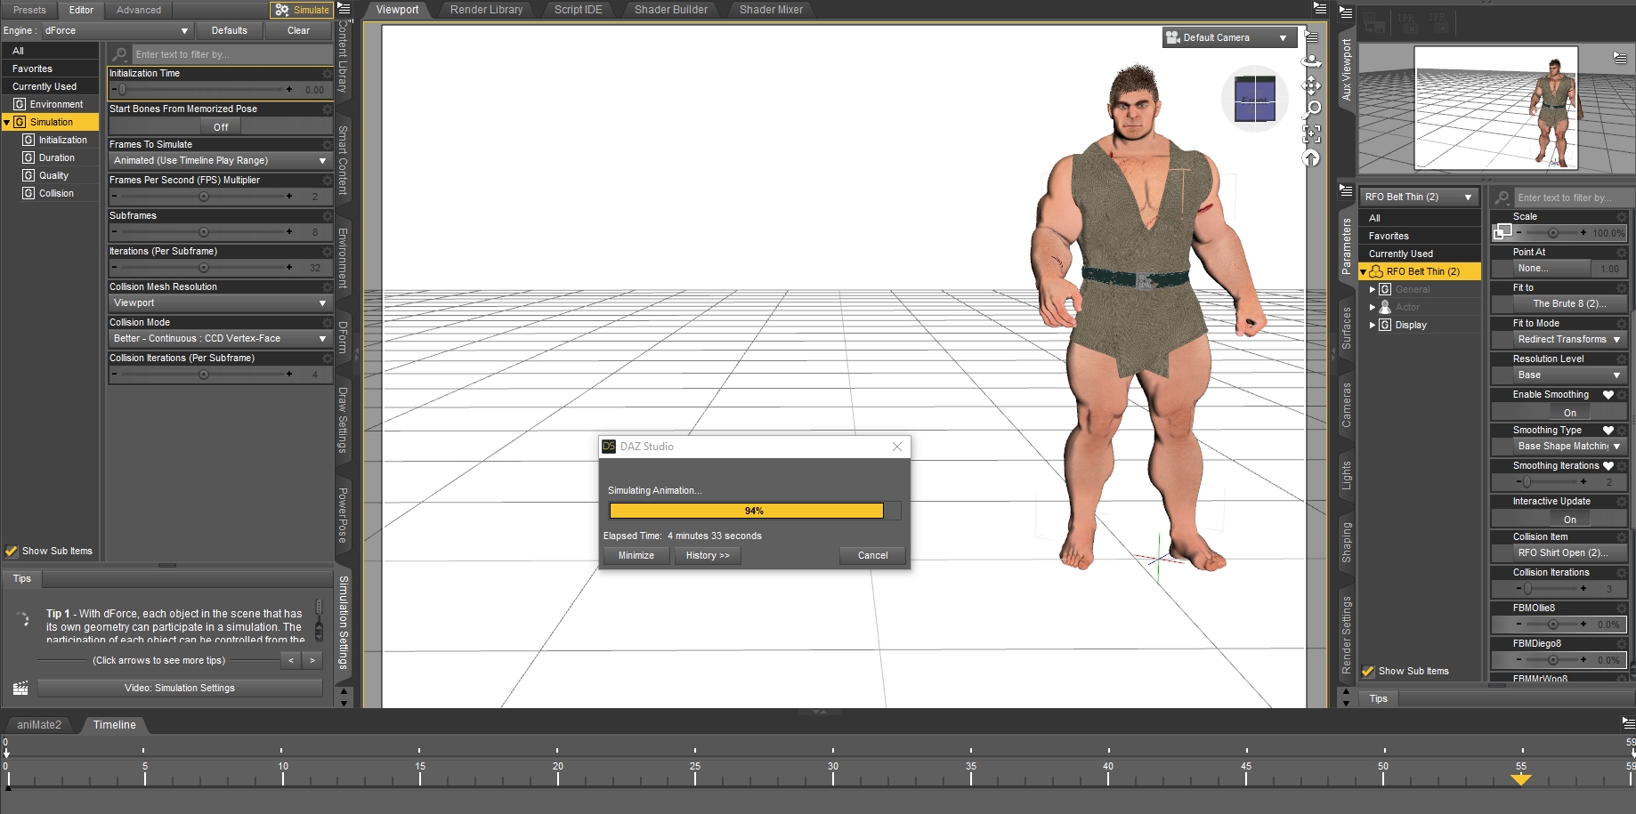Open the Collision Mesh Resolution dropdown
Screen dimensions: 1636x814
220,303
